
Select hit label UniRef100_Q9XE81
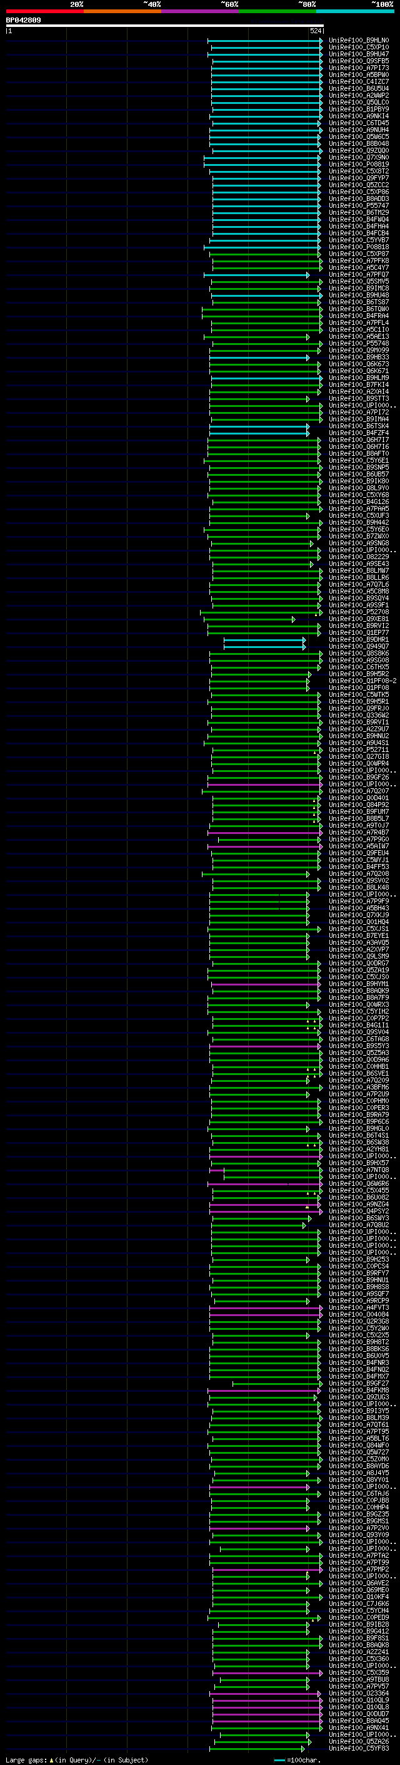(359, 619)
